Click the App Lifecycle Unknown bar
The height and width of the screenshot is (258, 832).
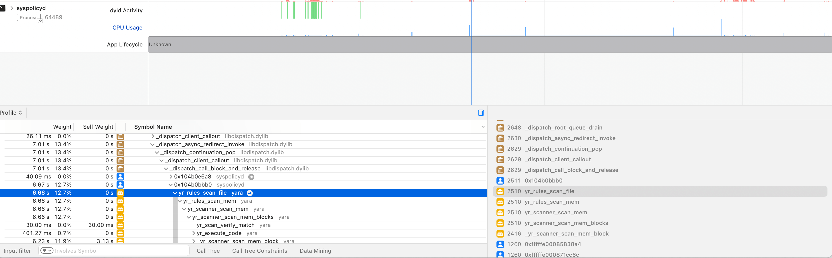coord(490,44)
